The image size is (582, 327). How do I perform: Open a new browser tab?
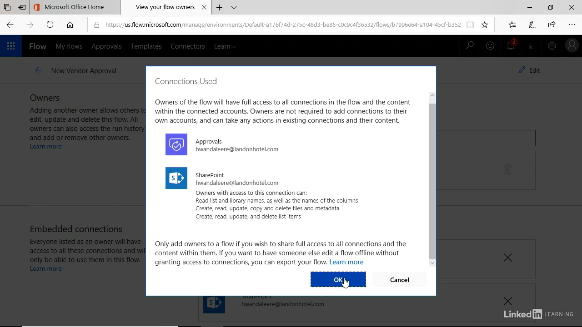[x=220, y=7]
